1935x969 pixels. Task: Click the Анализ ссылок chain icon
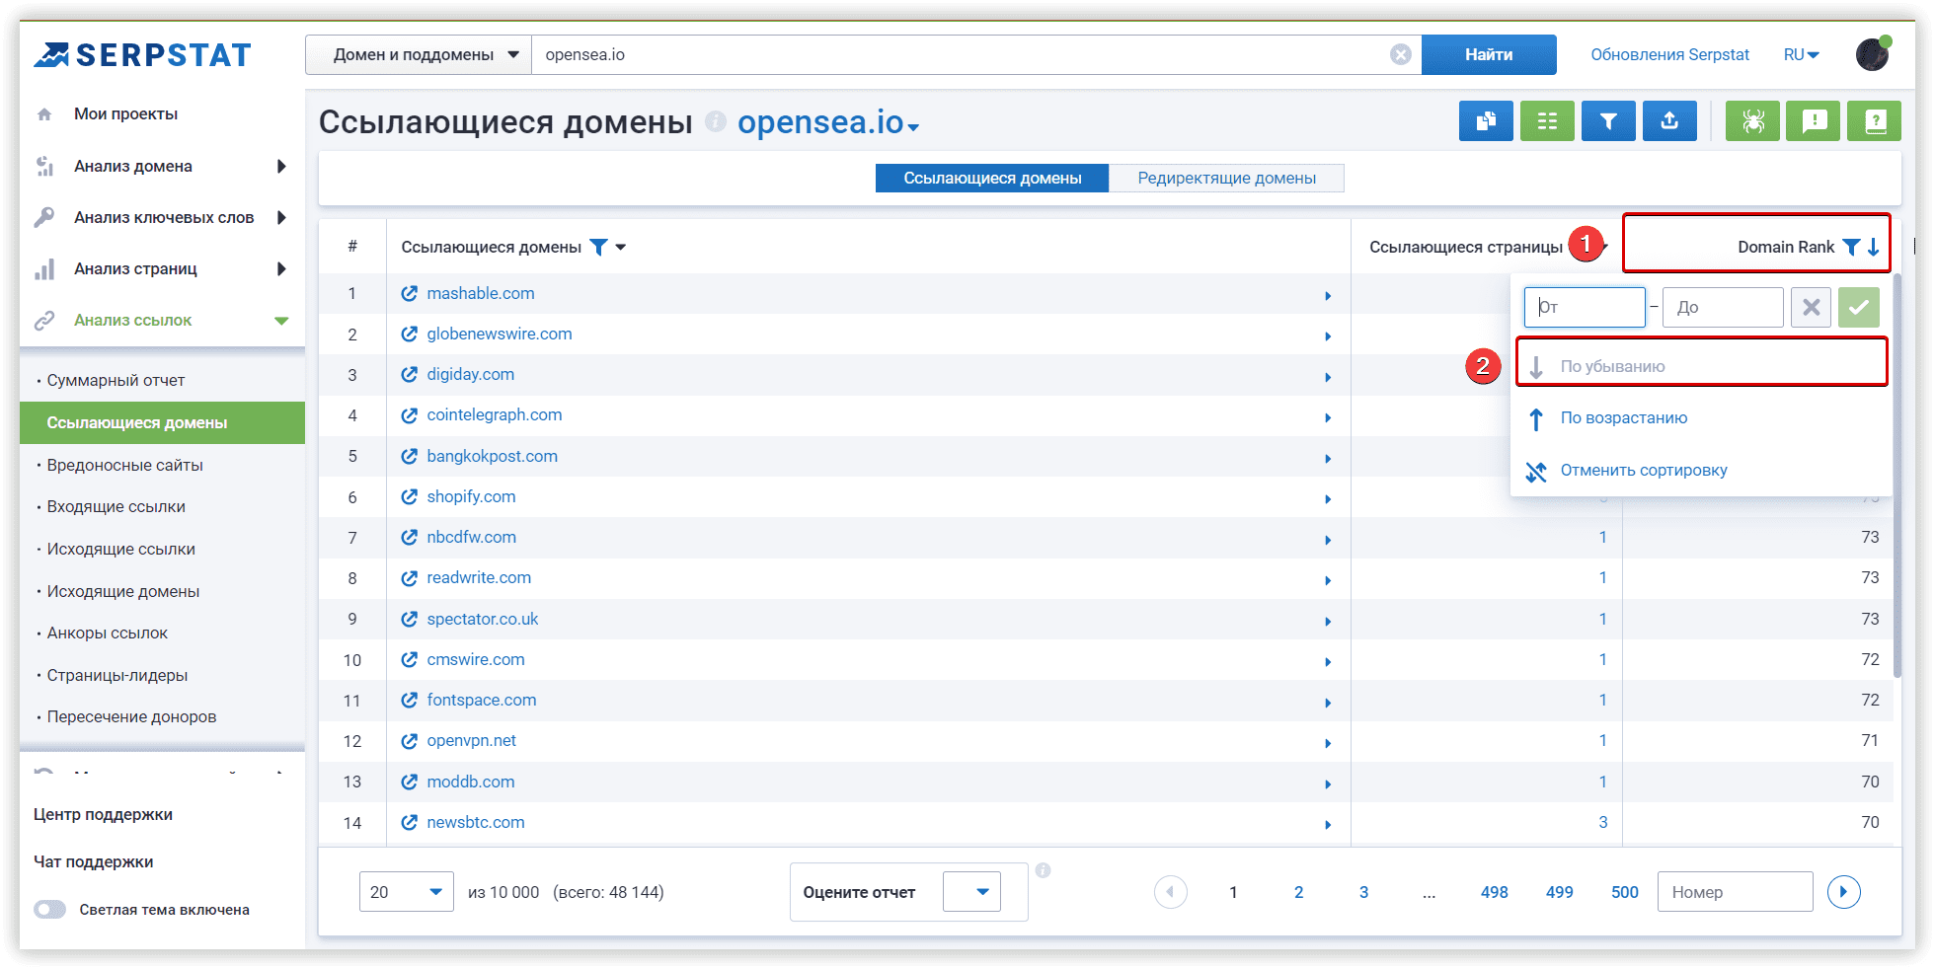(x=44, y=320)
